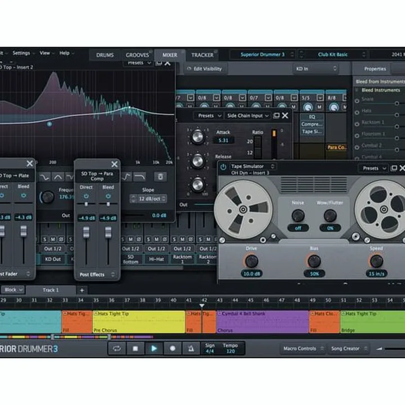Toggle Direct power in SD Top Para Comp

point(86,196)
